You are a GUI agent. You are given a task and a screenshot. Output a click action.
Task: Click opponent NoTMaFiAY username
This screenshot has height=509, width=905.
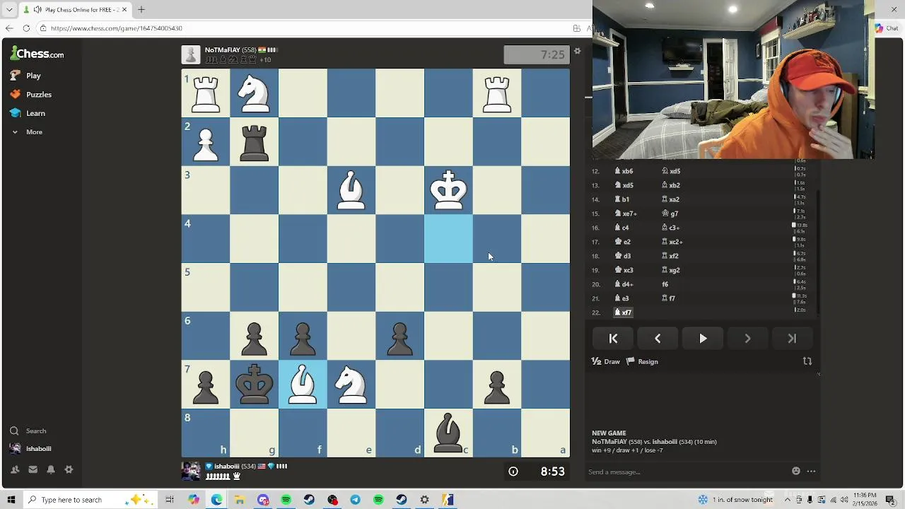point(222,50)
